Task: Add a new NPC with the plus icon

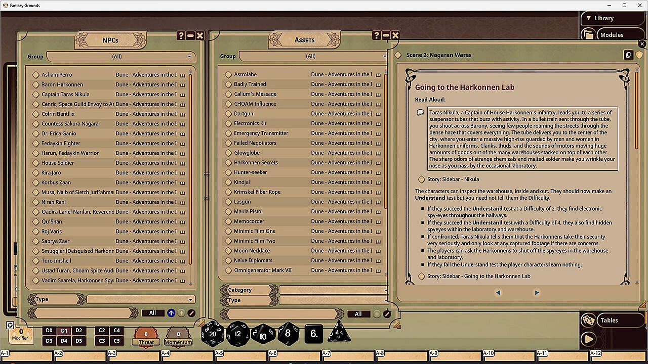Action: (181, 313)
